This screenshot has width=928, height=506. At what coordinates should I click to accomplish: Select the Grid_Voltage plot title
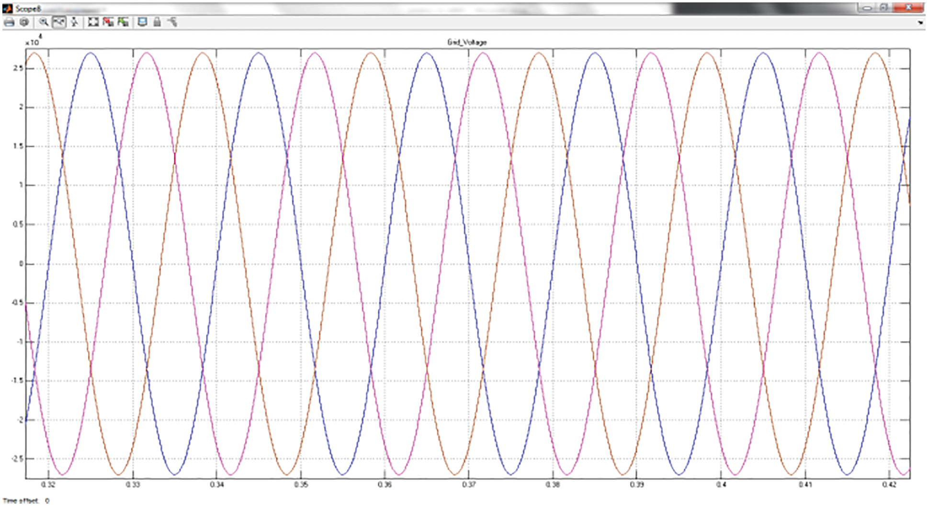coord(467,43)
